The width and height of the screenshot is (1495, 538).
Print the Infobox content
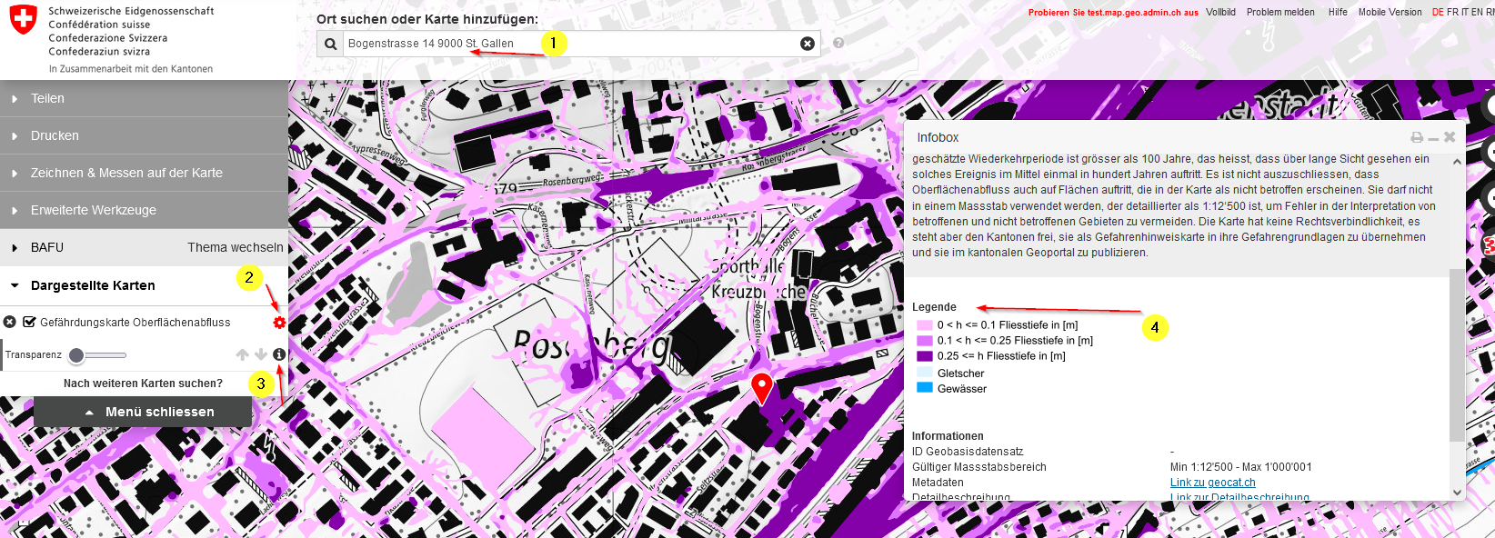tap(1416, 137)
